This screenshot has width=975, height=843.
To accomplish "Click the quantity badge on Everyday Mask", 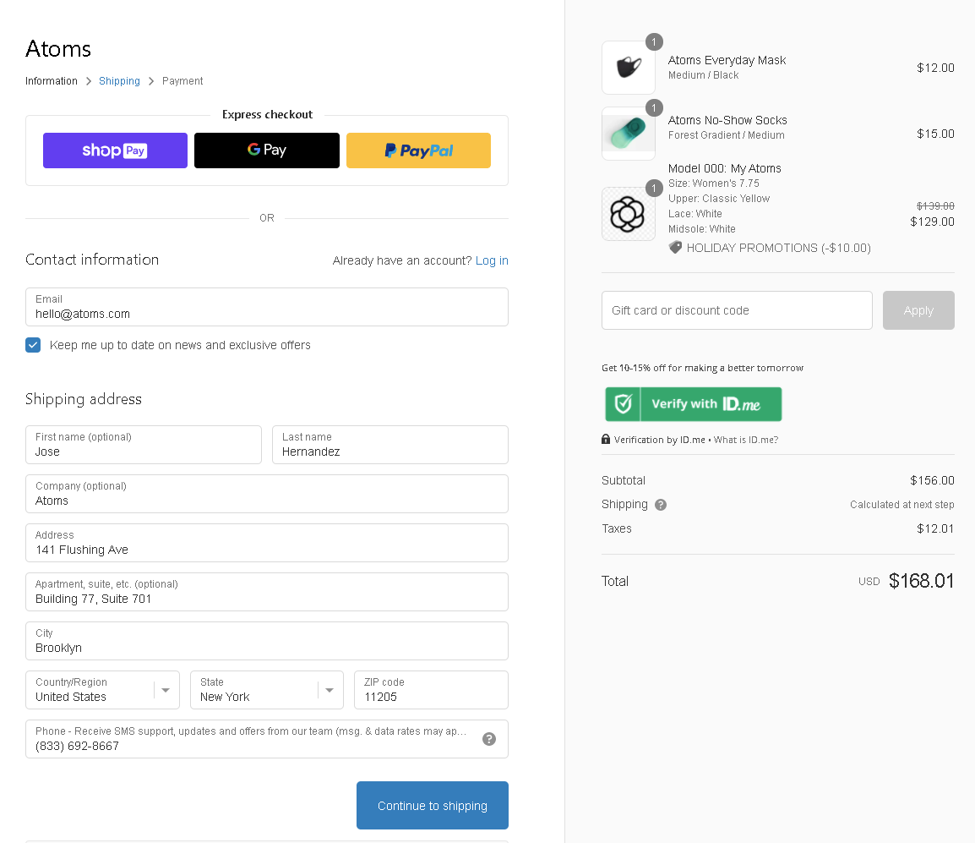I will [654, 42].
